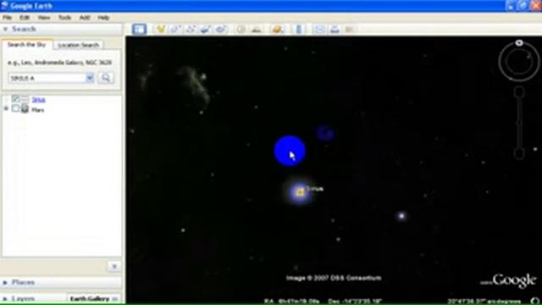Viewport: 542px width, 305px height.
Task: Open the File menu
Action: point(8,17)
